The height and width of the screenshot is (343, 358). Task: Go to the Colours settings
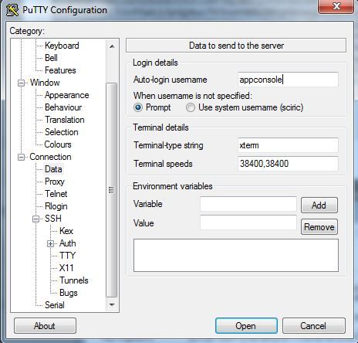coord(58,144)
